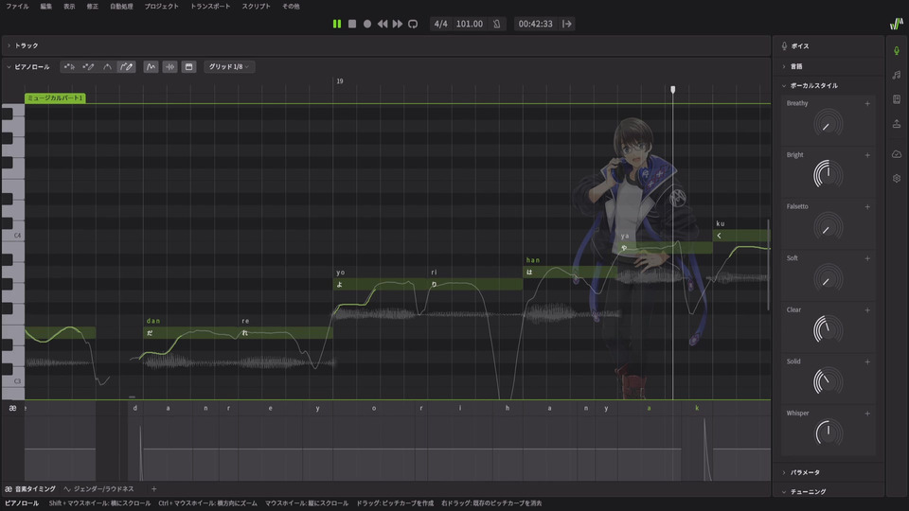Rewind using the double-left-arrow button
Image resolution: width=909 pixels, height=511 pixels.
(x=383, y=24)
